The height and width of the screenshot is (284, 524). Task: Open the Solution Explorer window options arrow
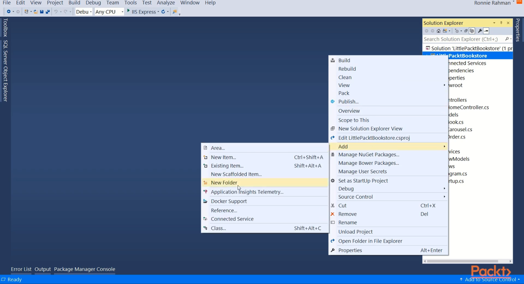coord(494,23)
